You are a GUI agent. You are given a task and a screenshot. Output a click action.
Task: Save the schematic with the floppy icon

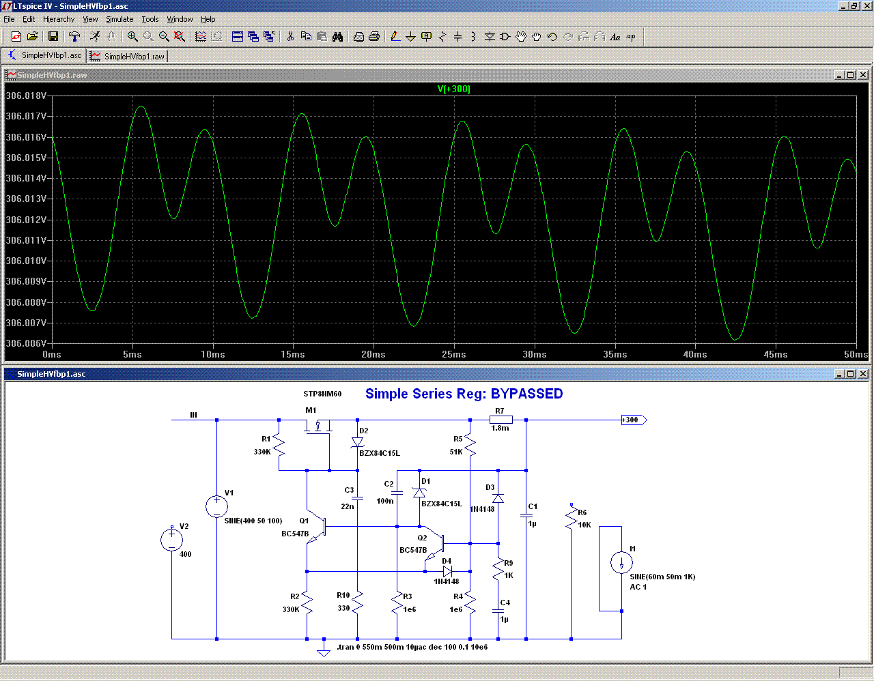point(53,37)
